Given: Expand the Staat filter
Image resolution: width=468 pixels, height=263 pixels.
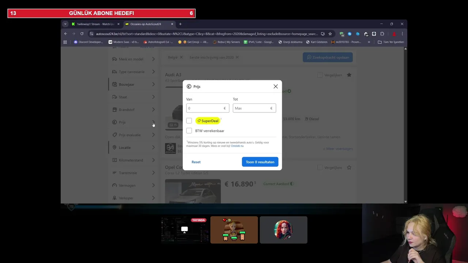Looking at the screenshot, I should point(133,97).
